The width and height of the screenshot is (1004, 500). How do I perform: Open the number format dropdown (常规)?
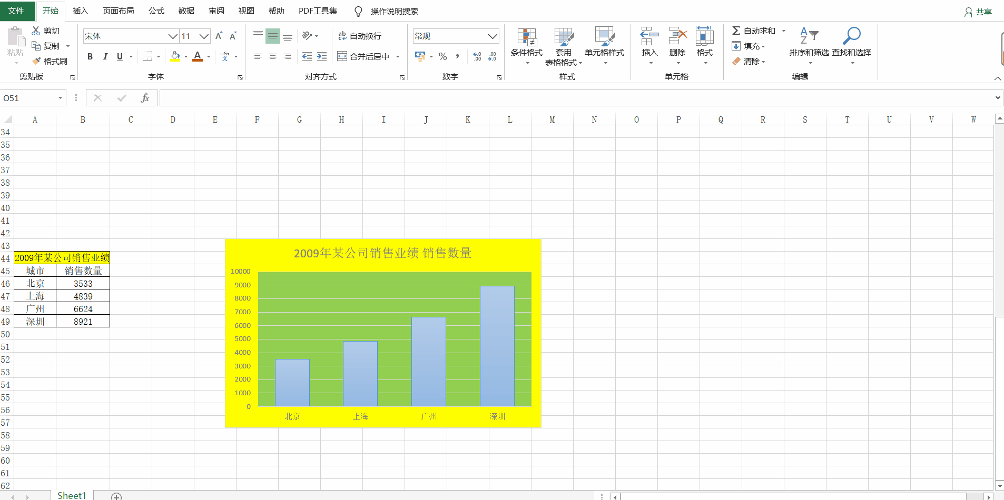pos(493,36)
